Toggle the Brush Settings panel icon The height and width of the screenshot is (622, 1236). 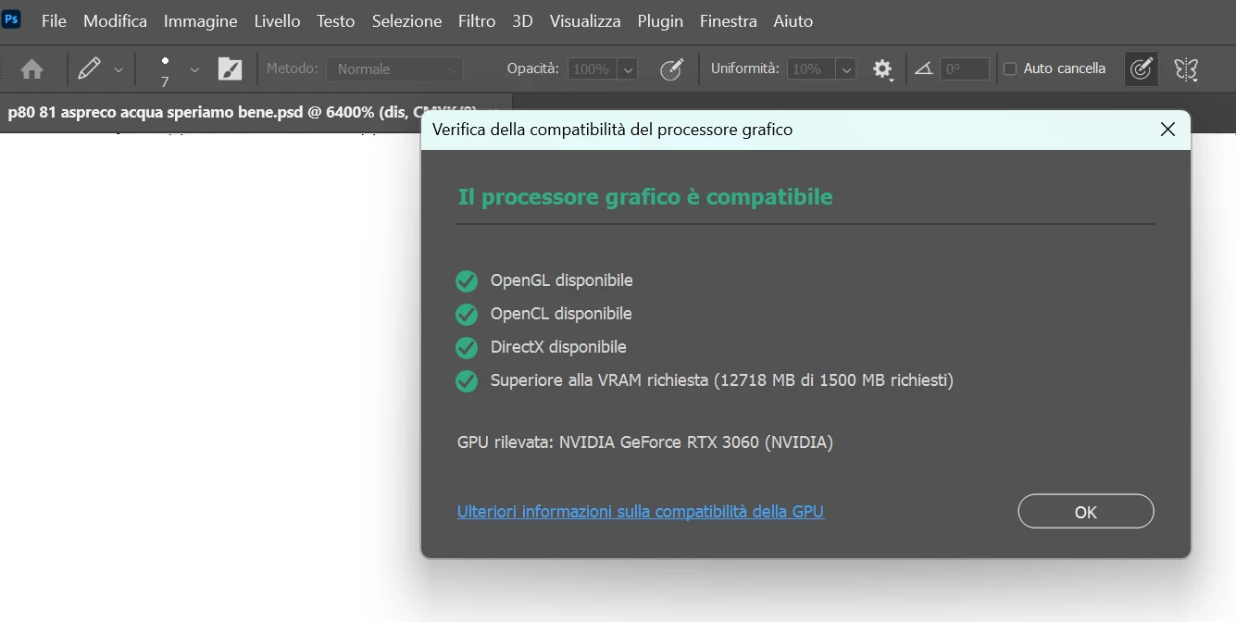230,69
